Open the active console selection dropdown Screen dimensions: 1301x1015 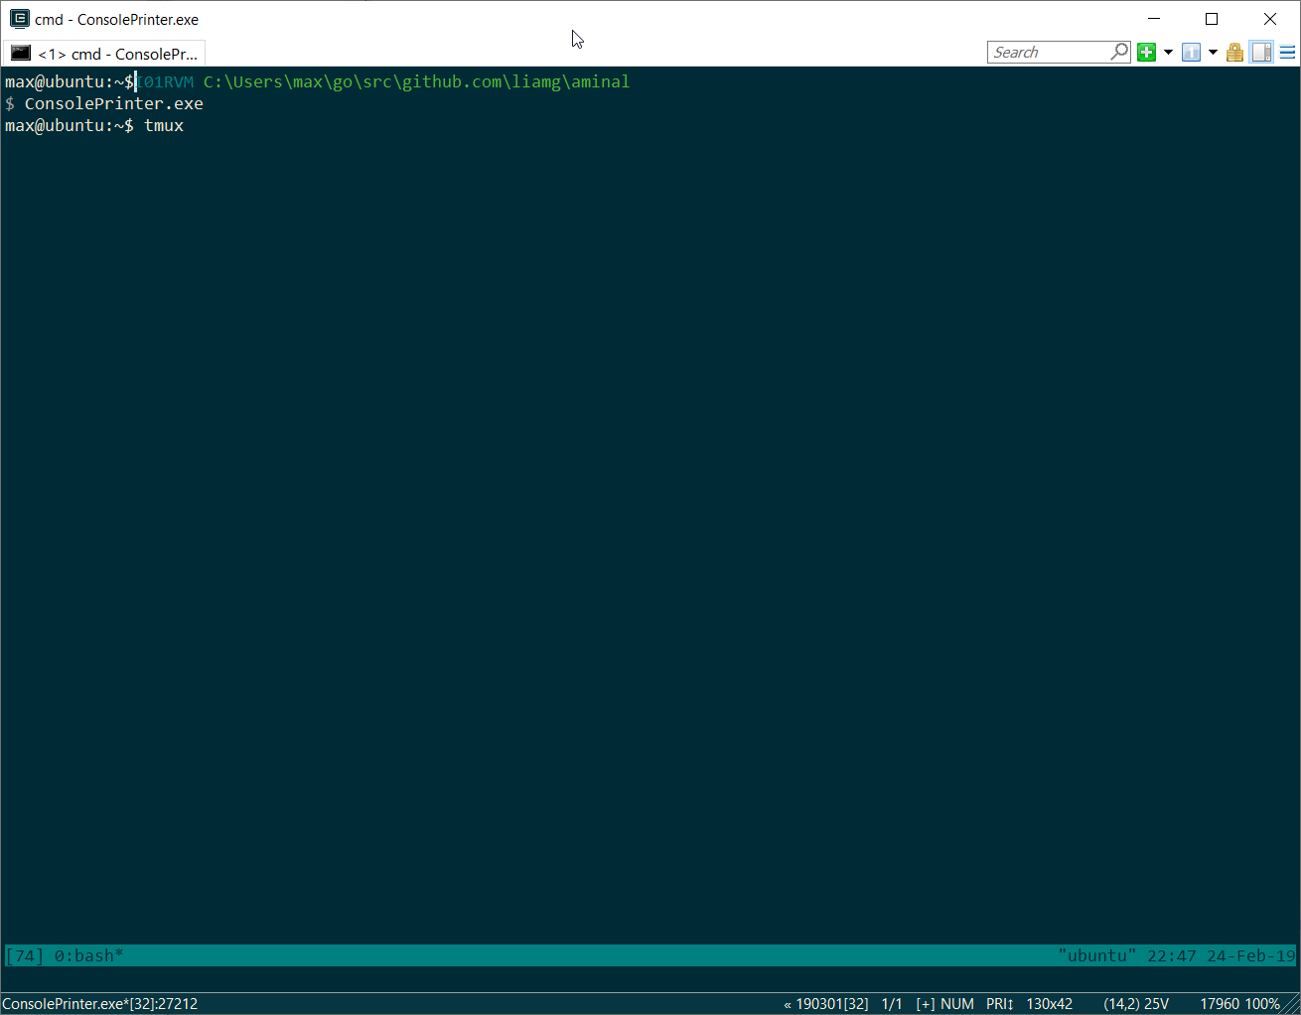click(1213, 52)
